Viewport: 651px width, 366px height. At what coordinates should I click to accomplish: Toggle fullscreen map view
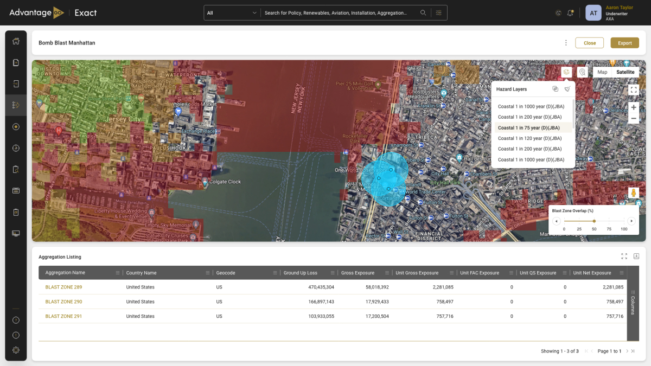633,89
